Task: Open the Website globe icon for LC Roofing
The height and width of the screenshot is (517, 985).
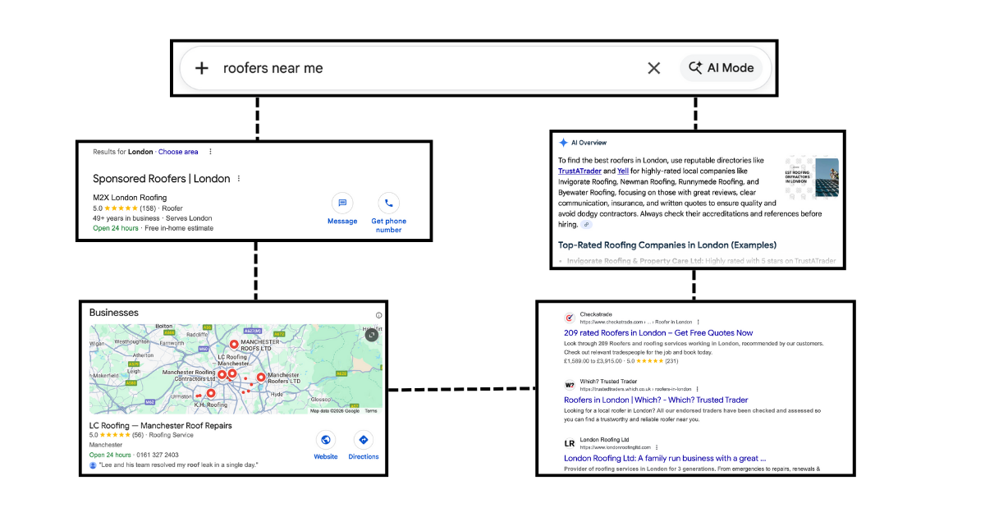Action: point(326,440)
